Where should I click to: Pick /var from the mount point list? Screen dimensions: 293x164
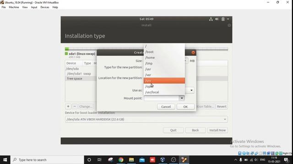(x=164, y=75)
